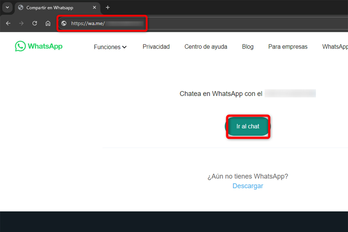Go to the Blog
The width and height of the screenshot is (348, 232).
click(x=248, y=47)
